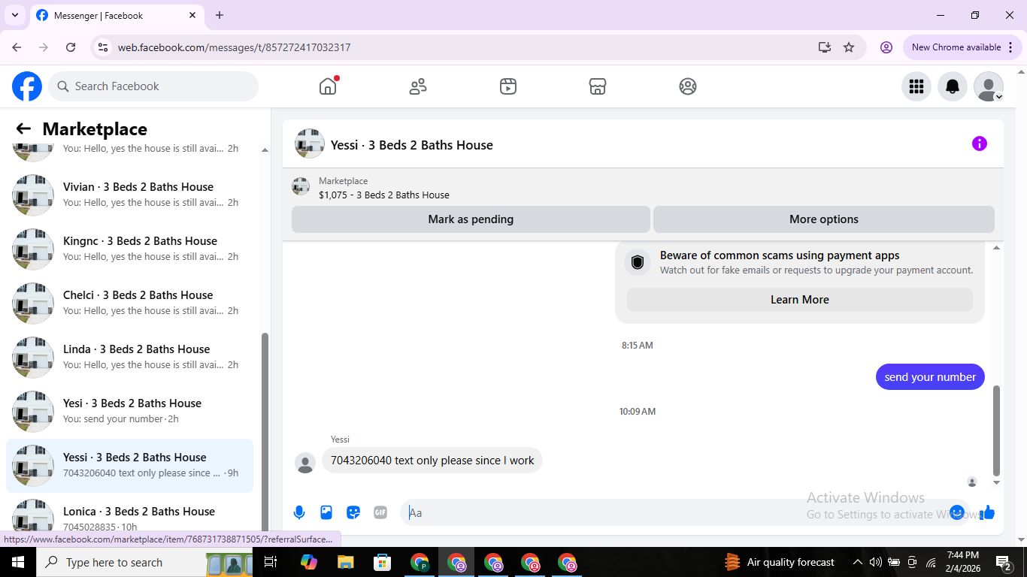Image resolution: width=1027 pixels, height=577 pixels.
Task: Click the listing thumbnail in Marketplace bar
Action: (301, 187)
